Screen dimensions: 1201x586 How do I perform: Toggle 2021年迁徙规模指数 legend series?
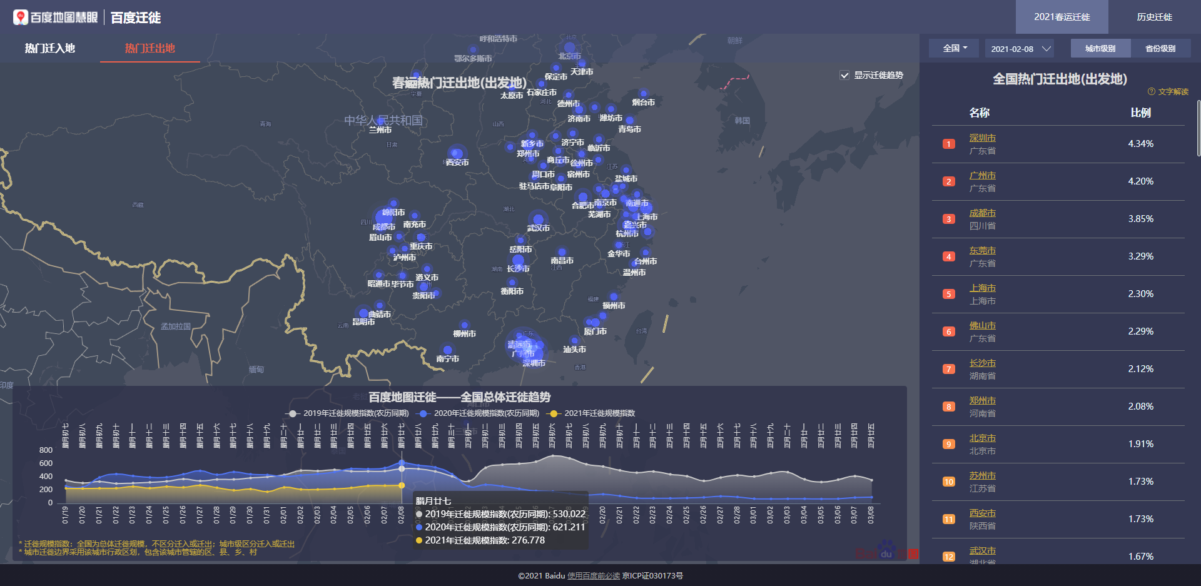click(x=591, y=413)
